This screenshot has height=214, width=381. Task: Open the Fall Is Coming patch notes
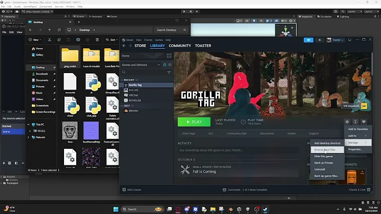pos(204,172)
